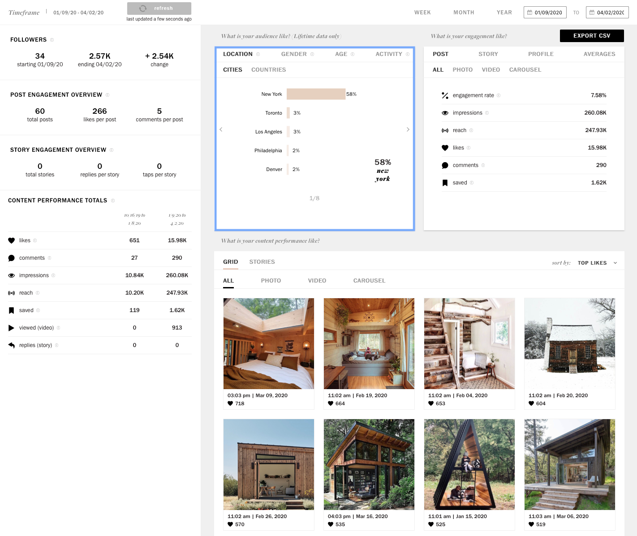Switch to the AVERAGES engagement tab
Screen dimensions: 637x536
[599, 54]
